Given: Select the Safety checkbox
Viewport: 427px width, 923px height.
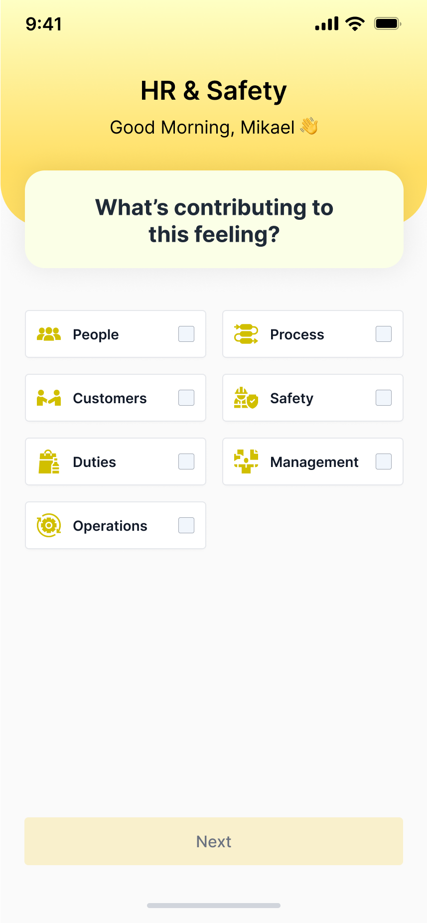Looking at the screenshot, I should pyautogui.click(x=384, y=398).
